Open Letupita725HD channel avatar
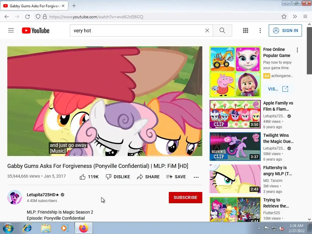 [15, 197]
